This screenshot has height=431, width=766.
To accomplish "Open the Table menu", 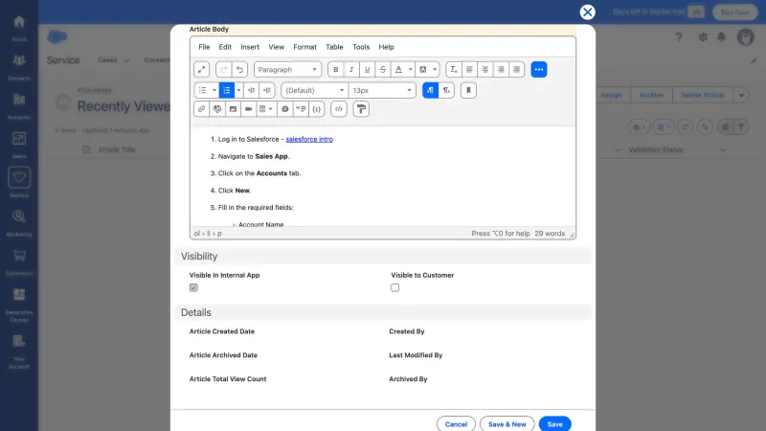I will pos(334,47).
